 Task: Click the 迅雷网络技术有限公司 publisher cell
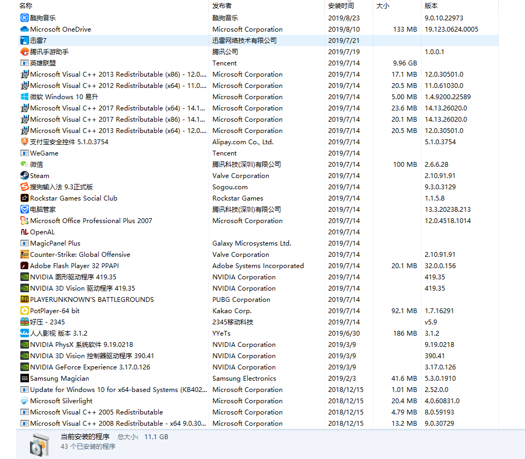(245, 41)
